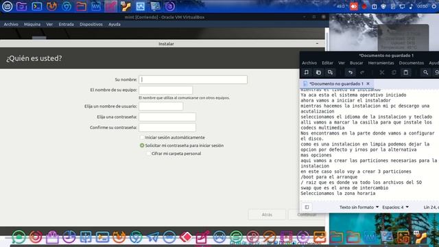Click the Continuar button in installer
This screenshot has height=247, width=439.
pyautogui.click(x=307, y=215)
